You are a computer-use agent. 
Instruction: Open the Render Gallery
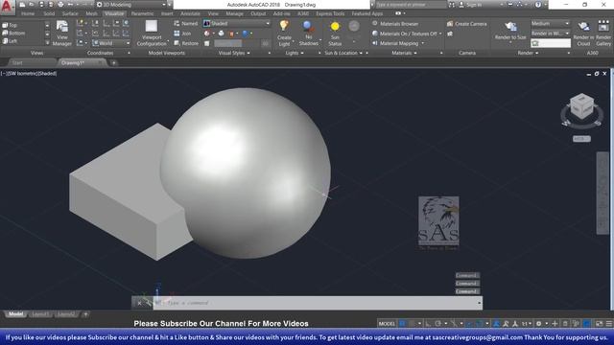(603, 34)
